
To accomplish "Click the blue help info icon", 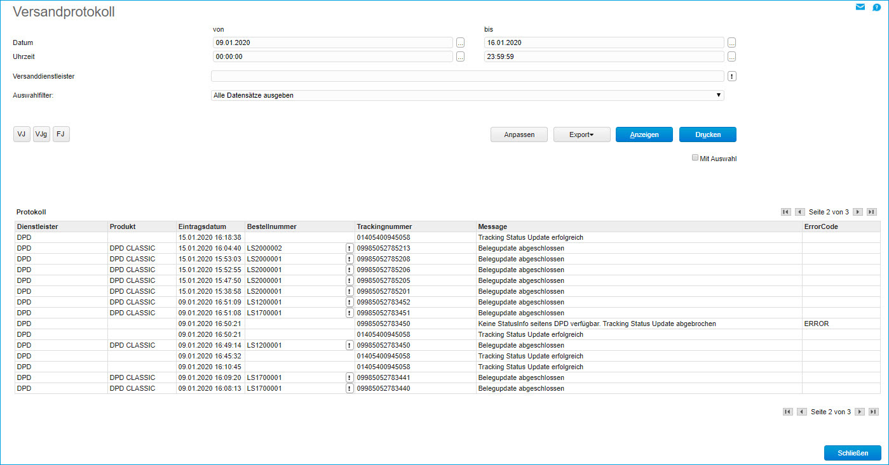I will 877,8.
